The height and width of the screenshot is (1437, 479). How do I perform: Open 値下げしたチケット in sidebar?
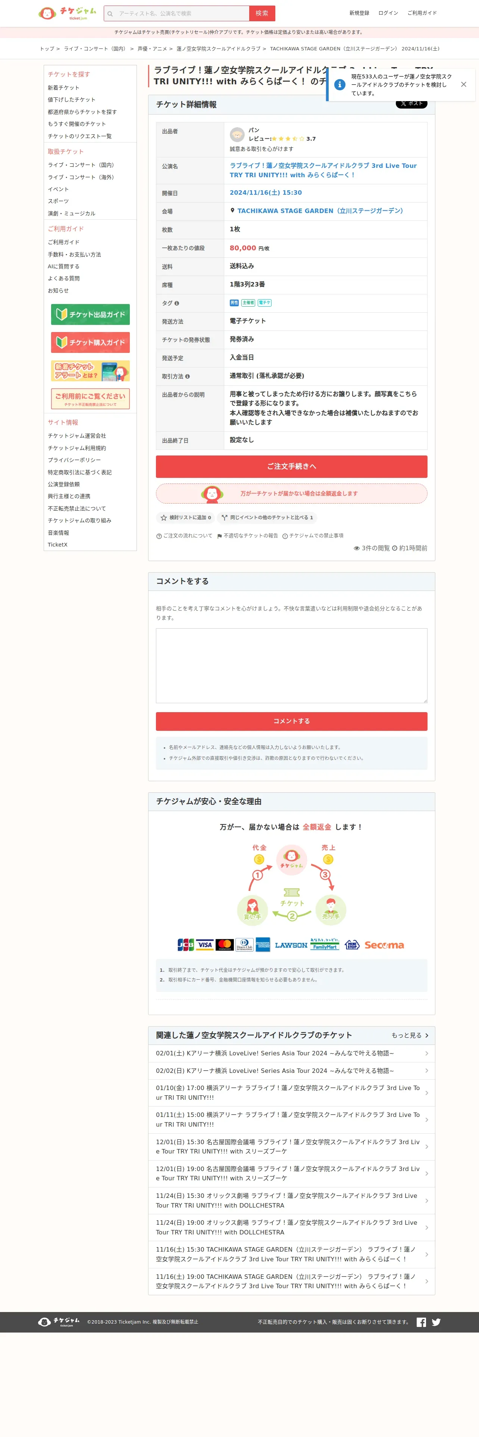[x=71, y=100]
